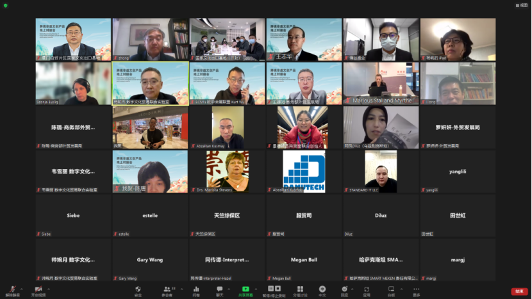532x299 pixels.
Task: Open Breakout Rooms
Action: 300,291
